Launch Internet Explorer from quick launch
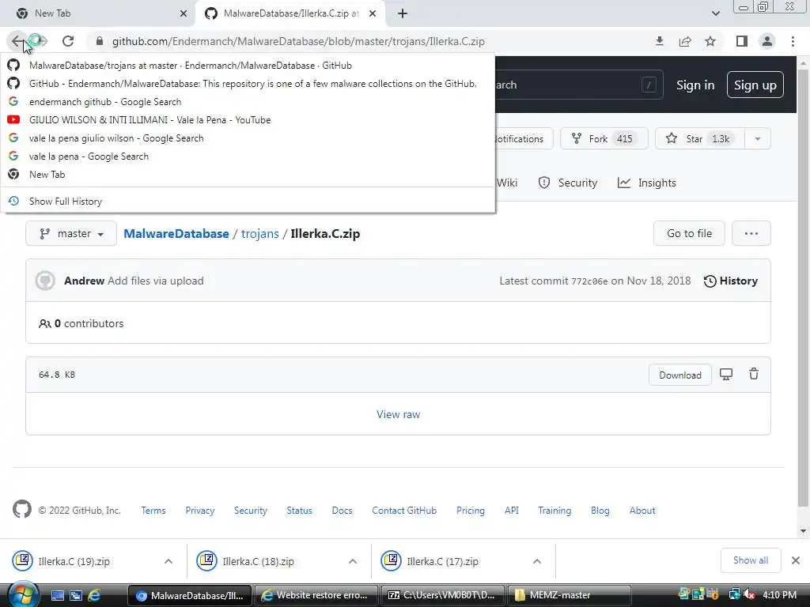 coord(94,596)
